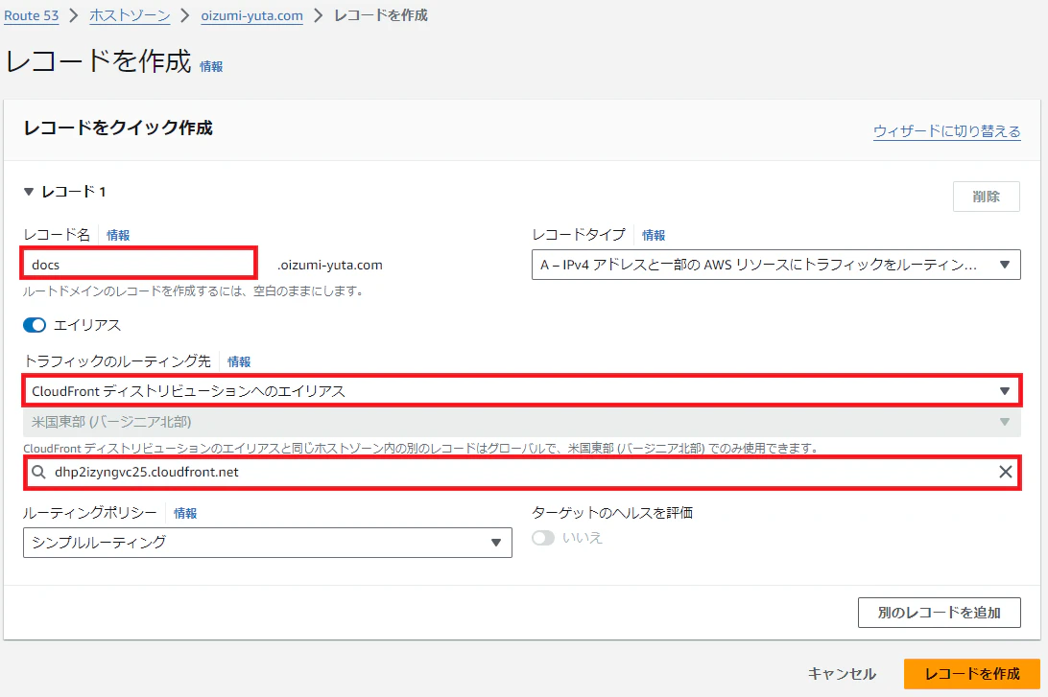The width and height of the screenshot is (1048, 697).
Task: Open the Route 53 breadcrumb link
Action: click(32, 15)
